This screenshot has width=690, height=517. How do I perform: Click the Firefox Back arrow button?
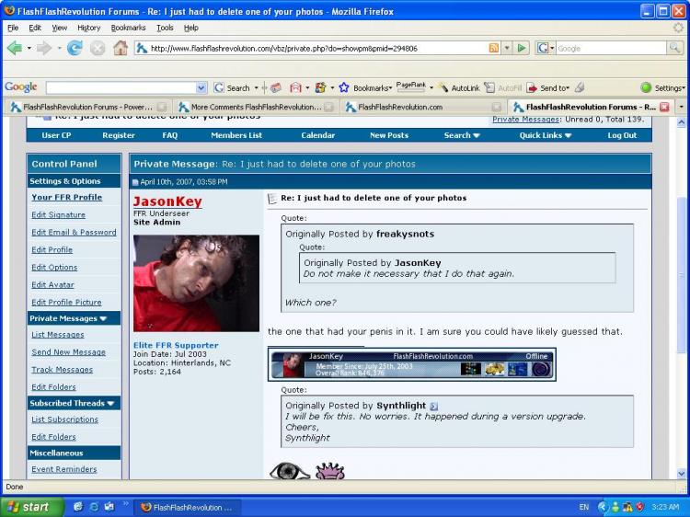[15, 48]
